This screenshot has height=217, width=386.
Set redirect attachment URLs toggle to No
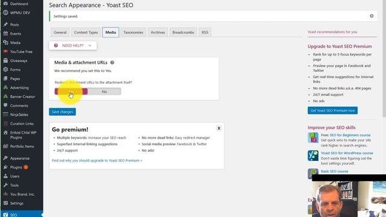point(104,92)
